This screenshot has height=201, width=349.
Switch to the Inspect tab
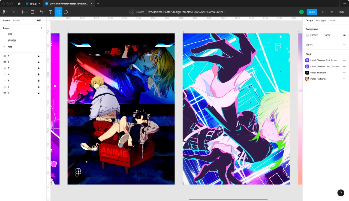(x=333, y=20)
